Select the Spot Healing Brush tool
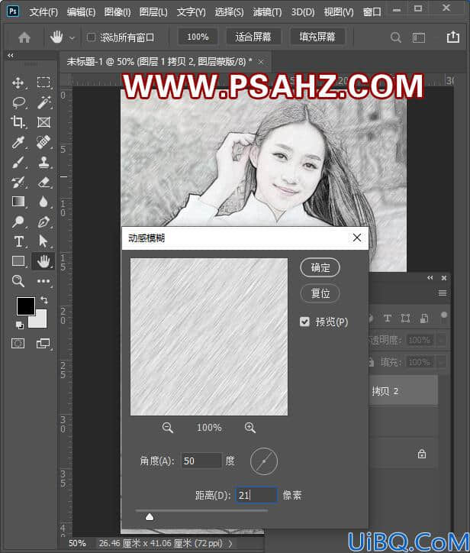 pyautogui.click(x=43, y=142)
